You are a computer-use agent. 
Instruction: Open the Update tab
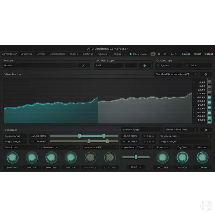point(103,54)
